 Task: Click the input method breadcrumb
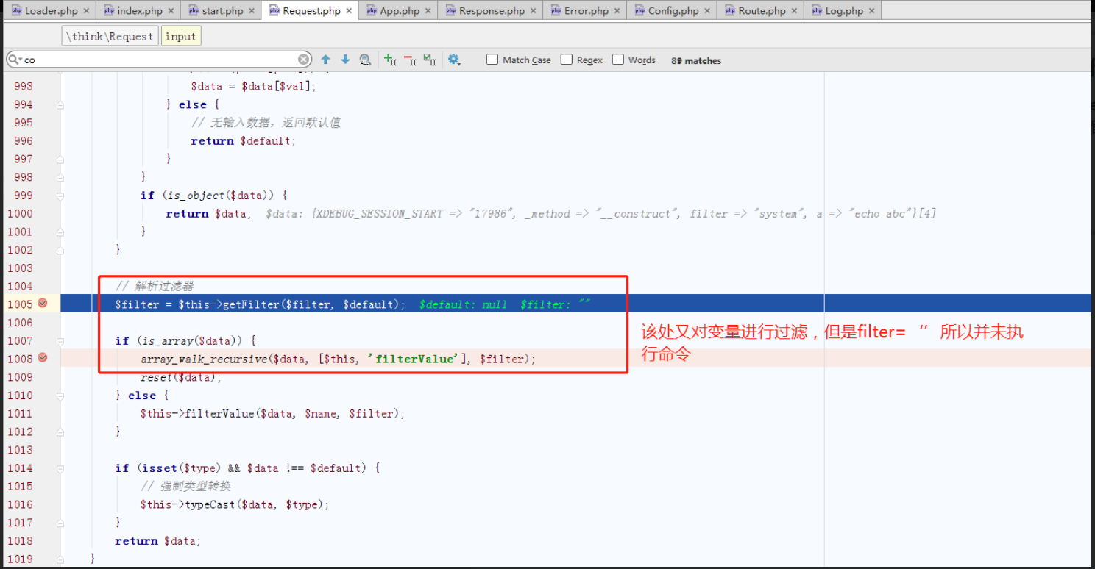tap(180, 36)
